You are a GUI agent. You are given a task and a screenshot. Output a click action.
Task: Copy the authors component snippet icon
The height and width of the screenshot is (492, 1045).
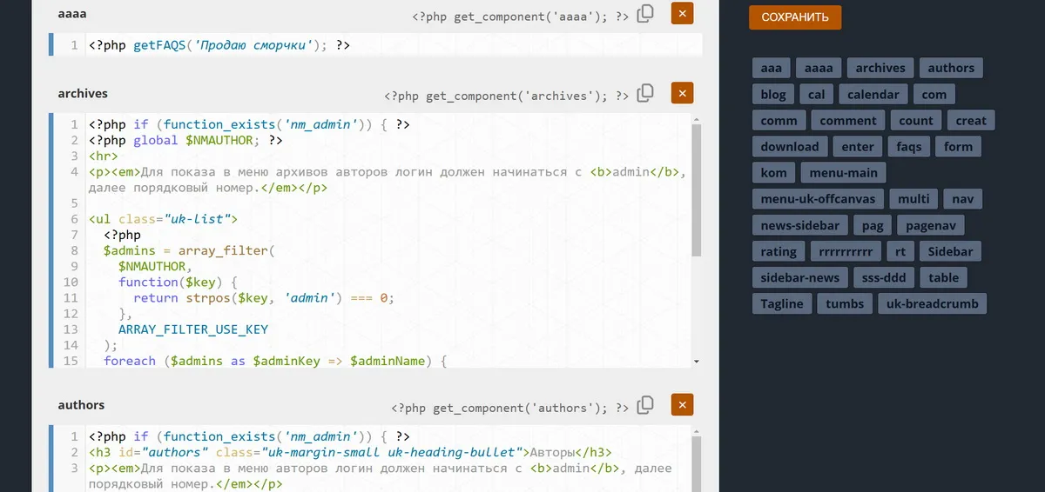645,404
